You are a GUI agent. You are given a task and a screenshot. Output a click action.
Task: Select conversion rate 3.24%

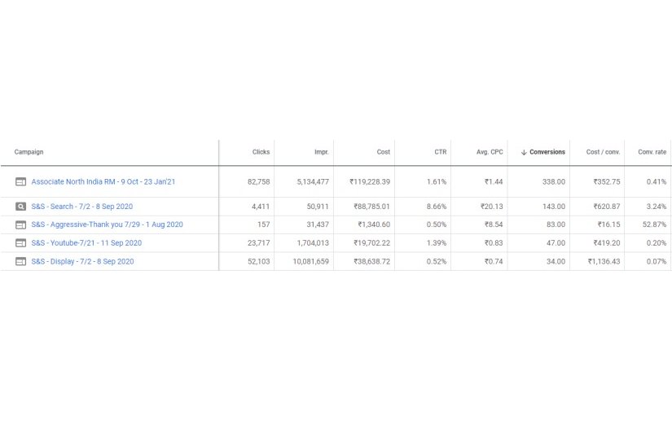657,207
